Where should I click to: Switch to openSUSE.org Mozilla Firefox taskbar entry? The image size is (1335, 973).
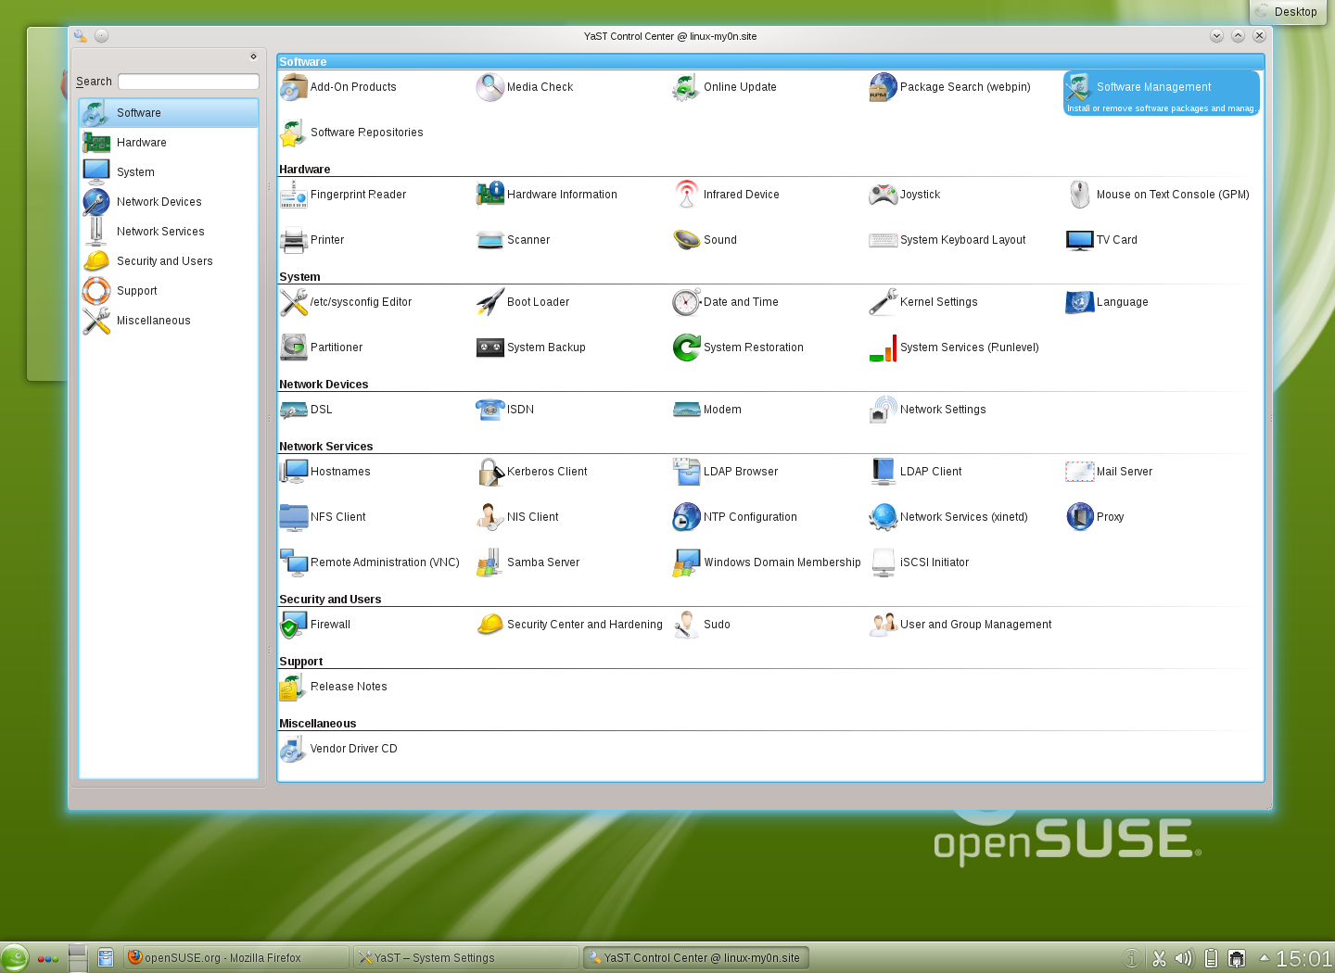coord(236,957)
